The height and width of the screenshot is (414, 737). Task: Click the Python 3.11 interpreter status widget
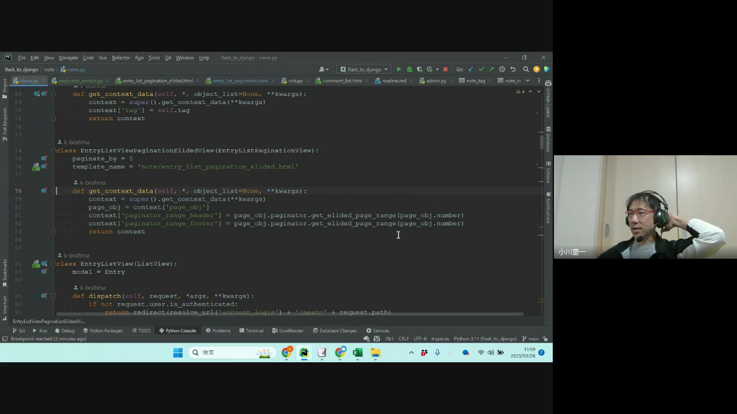click(x=485, y=339)
